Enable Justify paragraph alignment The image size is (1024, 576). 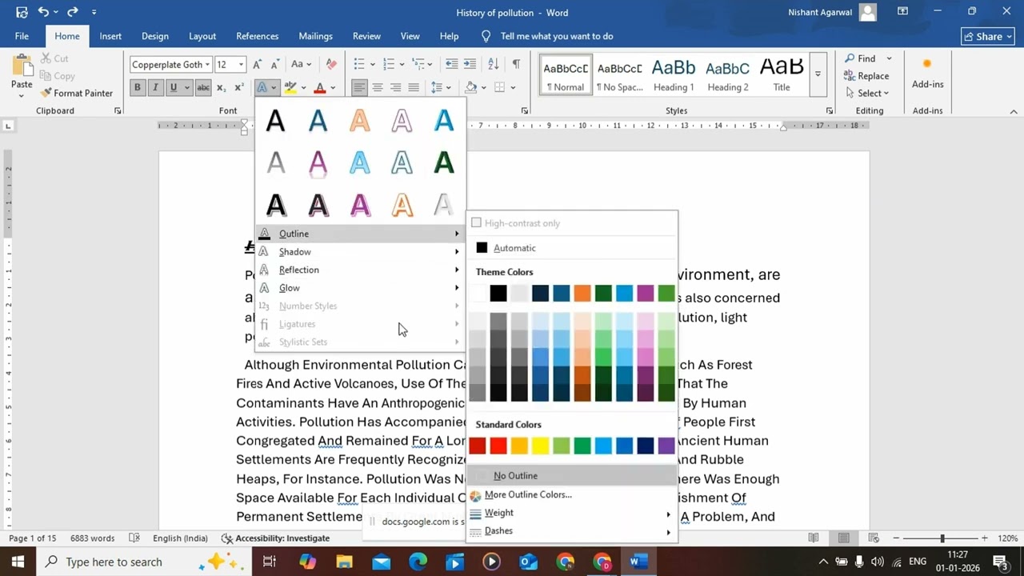(414, 87)
